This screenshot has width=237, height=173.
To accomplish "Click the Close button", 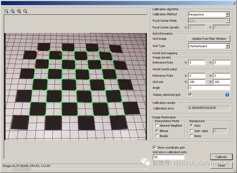I will 221,165.
